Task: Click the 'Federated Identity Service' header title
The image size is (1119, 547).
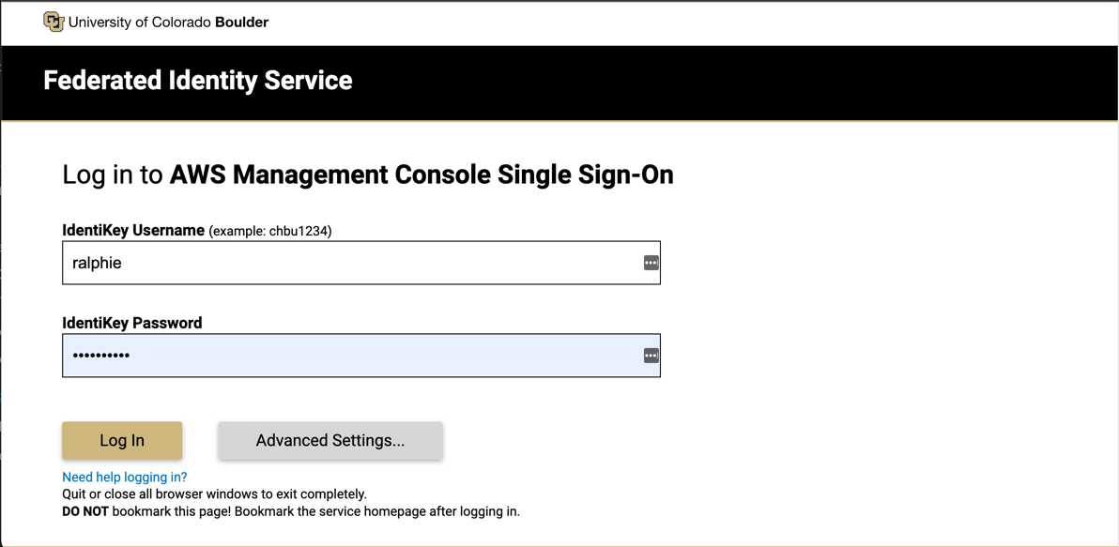Action: click(198, 81)
